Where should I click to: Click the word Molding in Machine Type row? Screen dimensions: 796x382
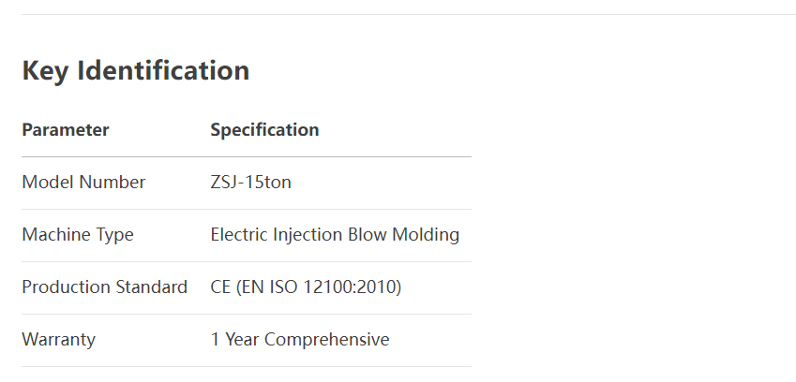pos(426,235)
